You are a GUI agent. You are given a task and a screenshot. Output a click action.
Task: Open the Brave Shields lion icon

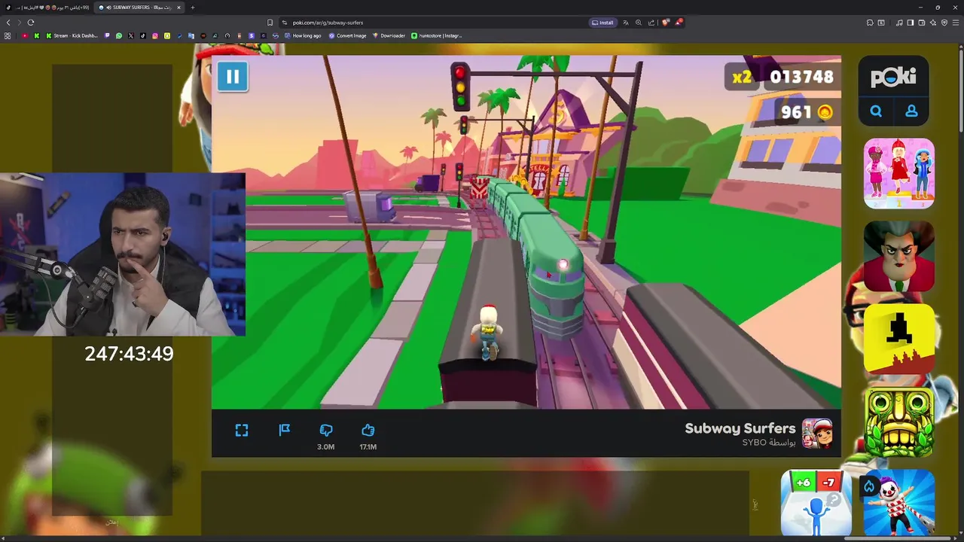[666, 23]
